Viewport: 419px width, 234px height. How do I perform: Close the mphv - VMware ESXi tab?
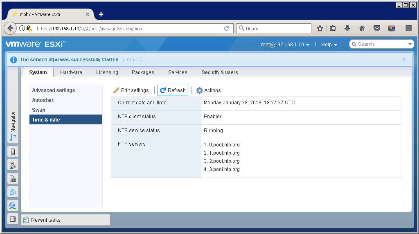pyautogui.click(x=88, y=14)
